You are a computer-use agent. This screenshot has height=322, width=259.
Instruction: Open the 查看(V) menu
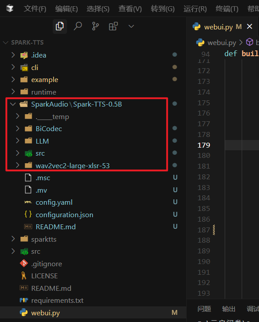coord(130,9)
